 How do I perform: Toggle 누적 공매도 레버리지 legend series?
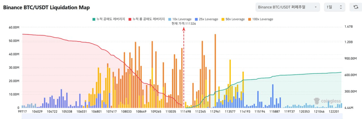(x=109, y=19)
